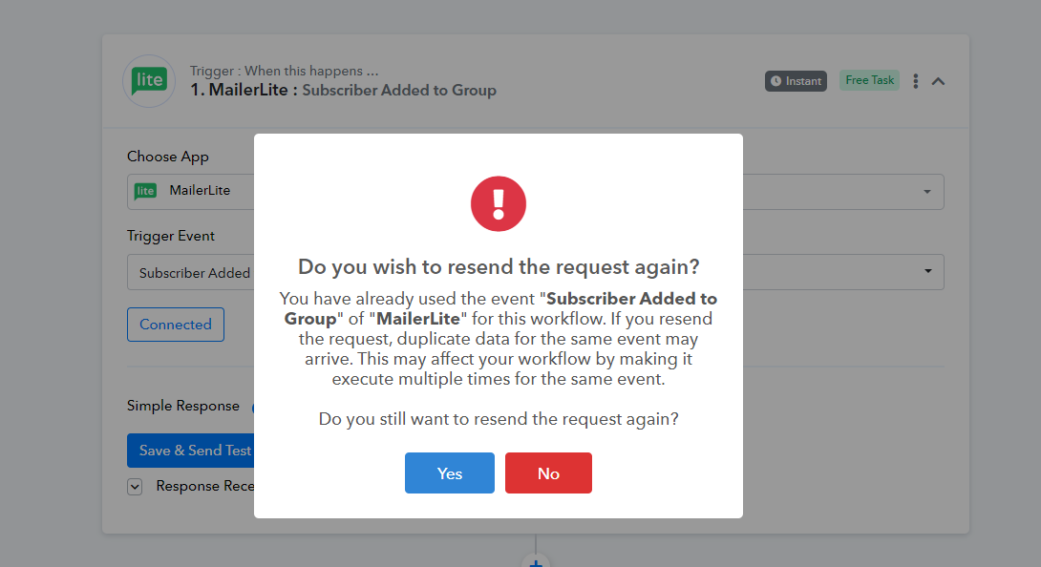Click the 'Do you still want to resend' question text
Viewport: 1041px width, 567px height.
tap(499, 419)
